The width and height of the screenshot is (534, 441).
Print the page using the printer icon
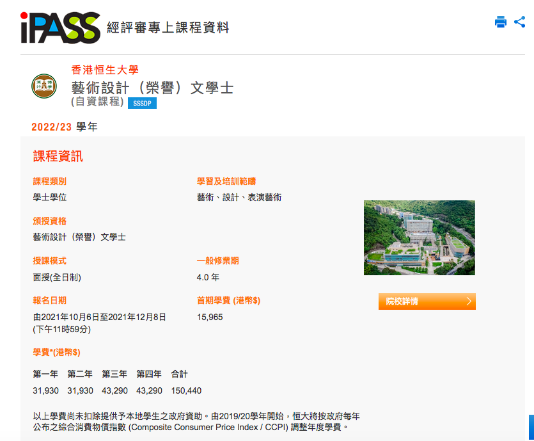pos(500,22)
